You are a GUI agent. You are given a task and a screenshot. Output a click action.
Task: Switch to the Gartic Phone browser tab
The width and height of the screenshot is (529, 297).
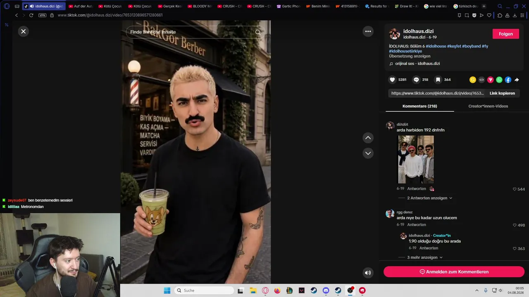289,6
